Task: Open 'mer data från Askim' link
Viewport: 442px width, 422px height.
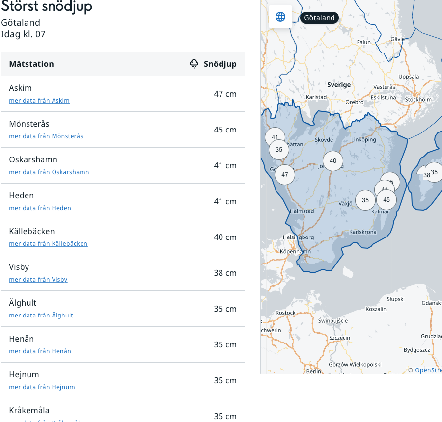Action: coord(39,101)
